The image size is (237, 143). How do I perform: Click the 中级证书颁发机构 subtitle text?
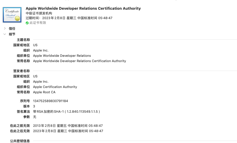pos(39,13)
